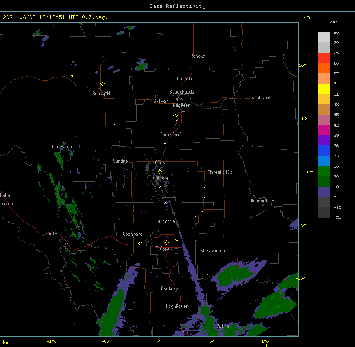Click the Banff label
Image resolution: width=355 pixels, height=347 pixels.
(x=51, y=234)
